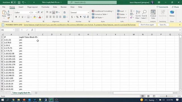Toggle Top Align
The width and height of the screenshot is (182, 102).
(x=47, y=12)
